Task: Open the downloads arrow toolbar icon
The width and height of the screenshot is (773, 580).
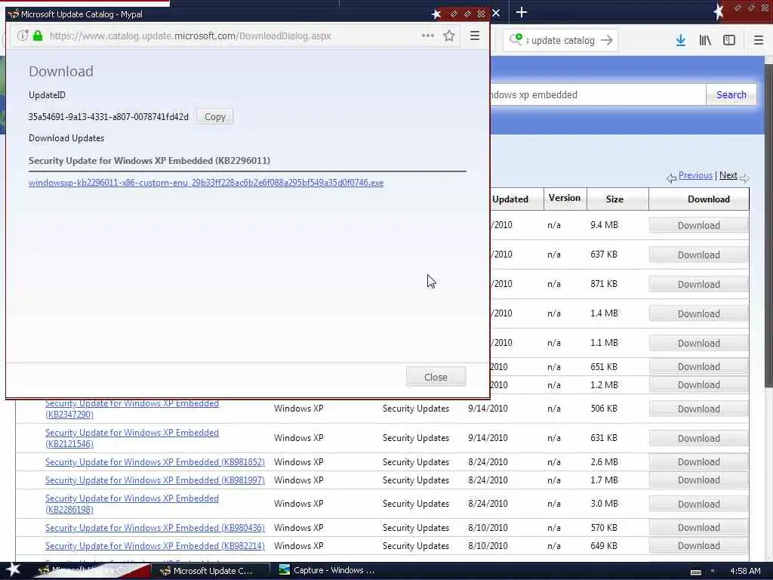Action: tap(681, 41)
